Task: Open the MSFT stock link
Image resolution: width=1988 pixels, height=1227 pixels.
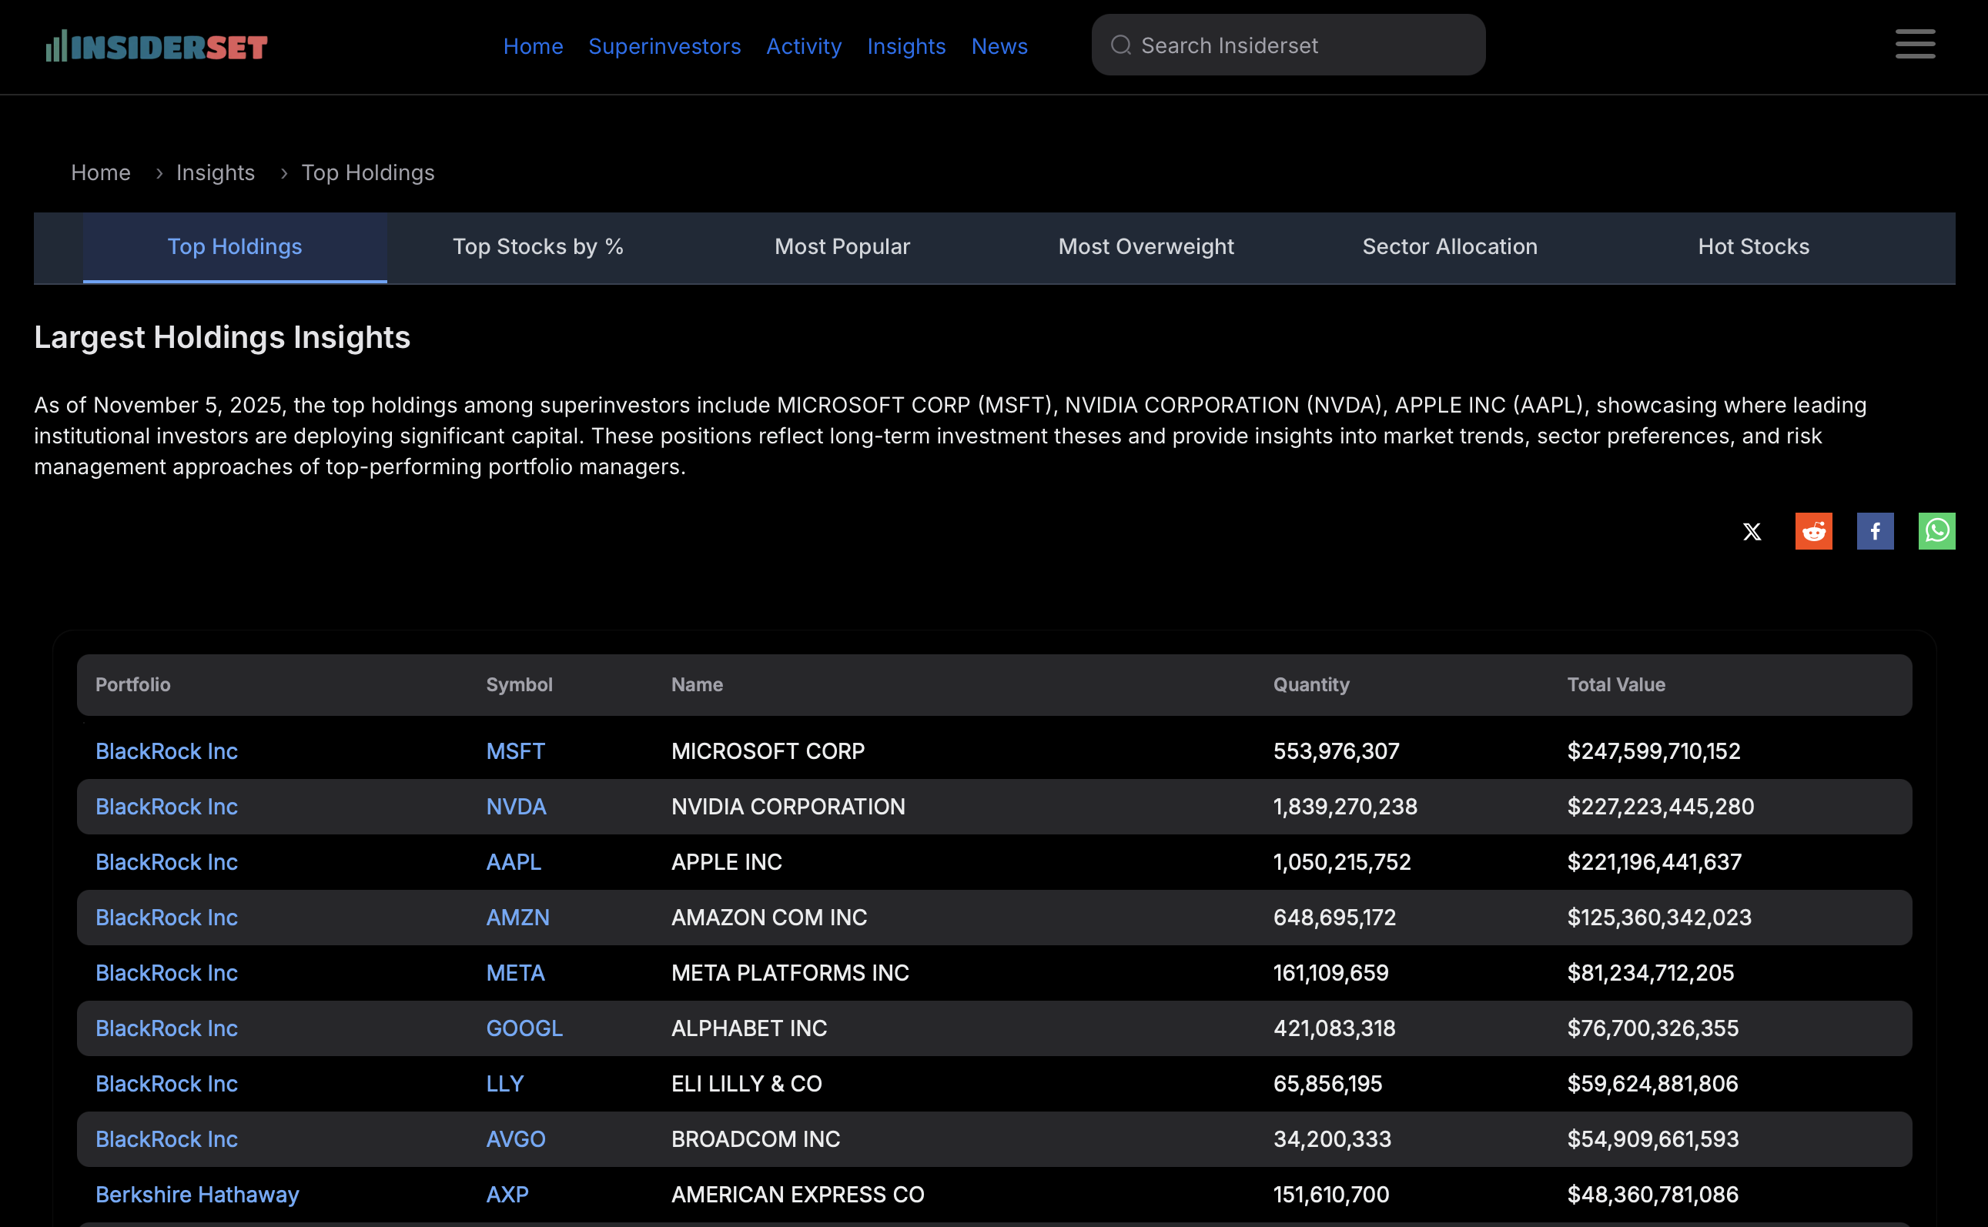Action: pos(515,751)
